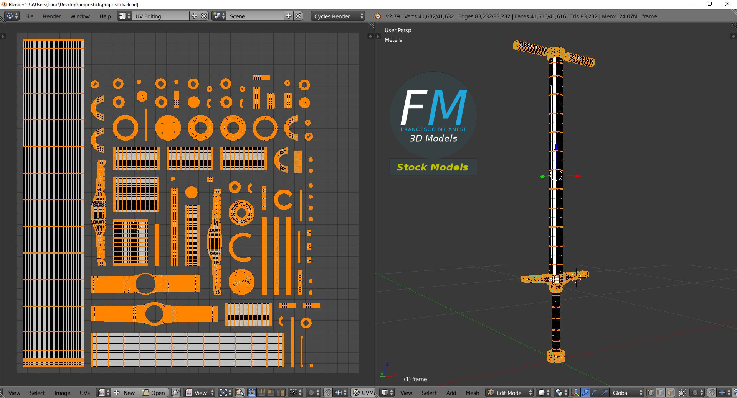Screen dimensions: 737x398
Task: Toggle snapping in the 3D viewport
Action: [711, 393]
